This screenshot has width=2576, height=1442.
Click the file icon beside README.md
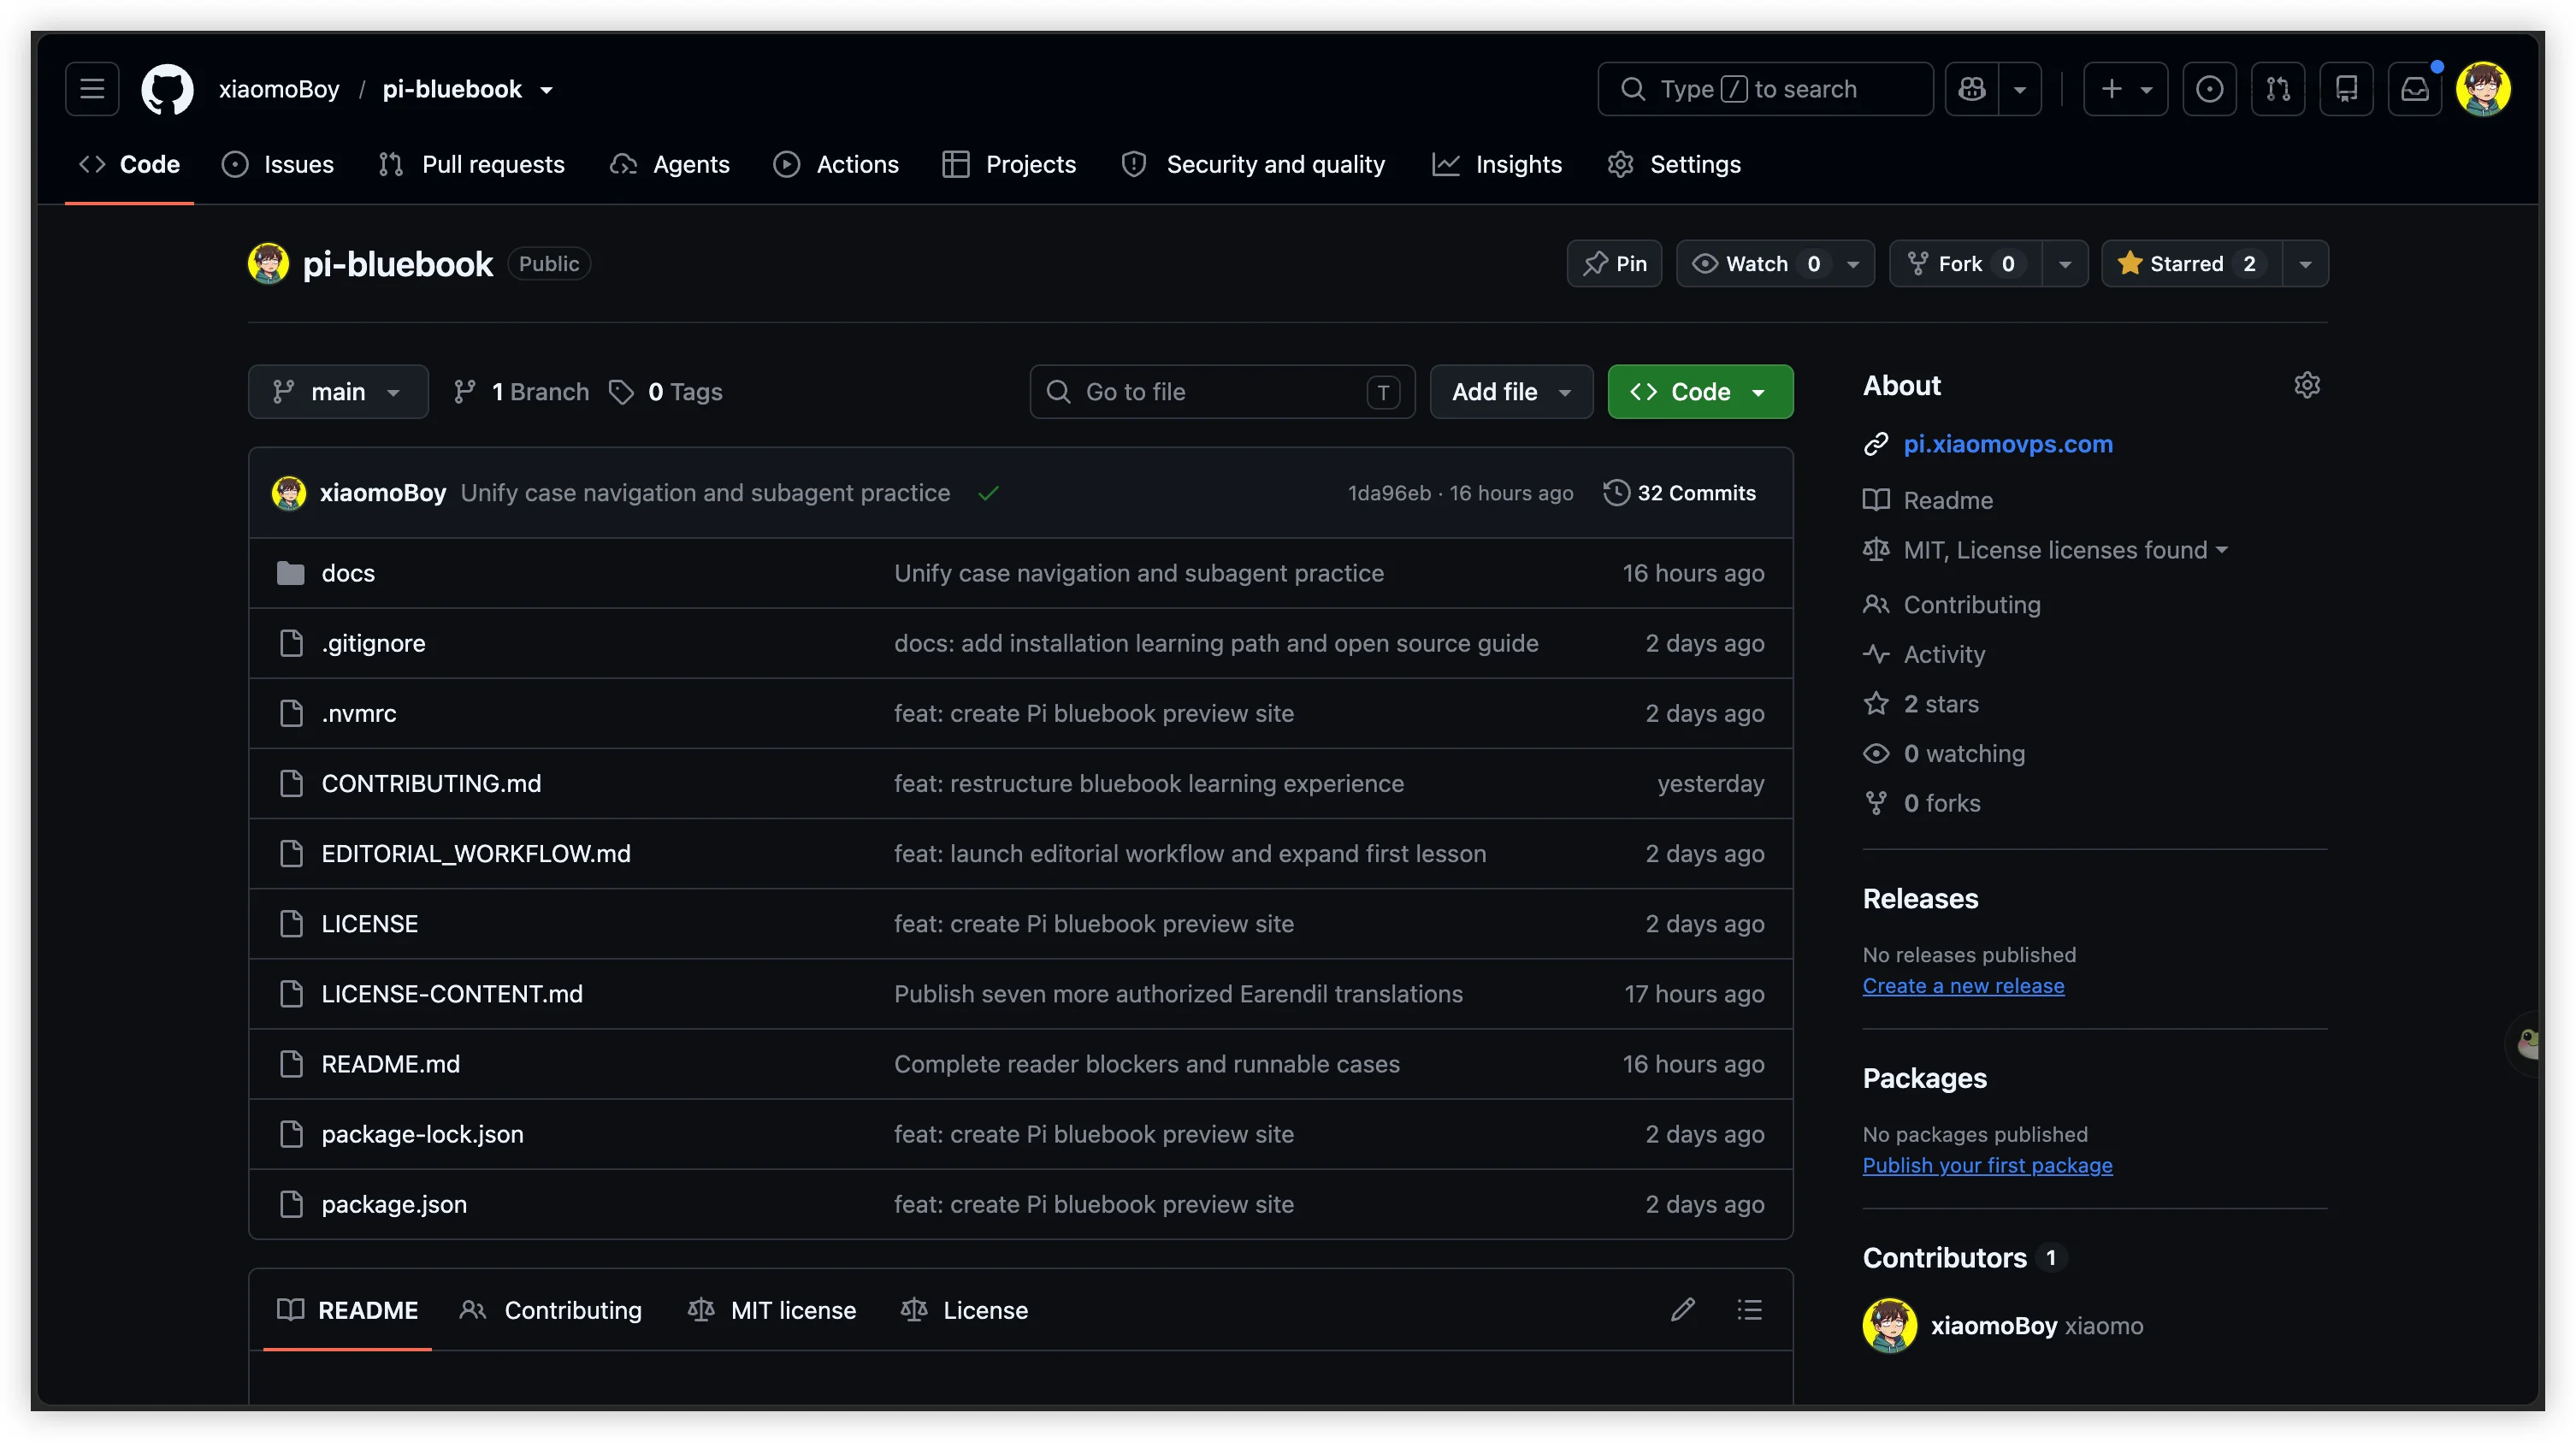(291, 1064)
